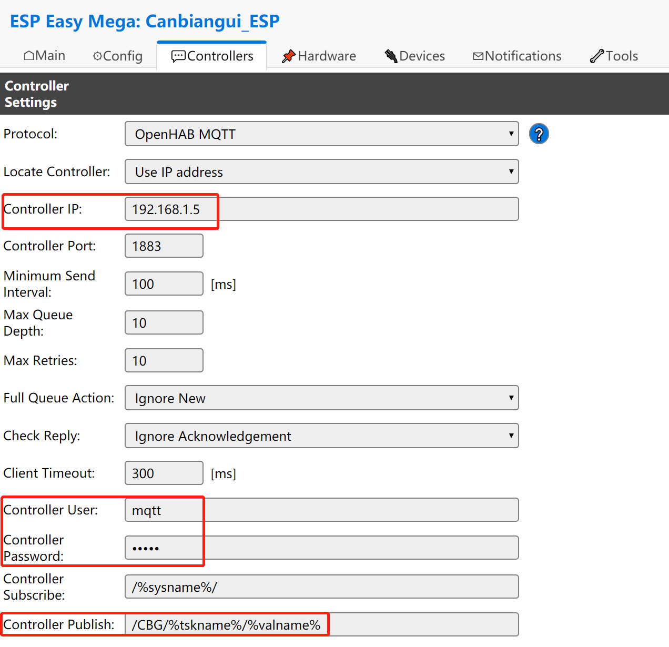Click the Controller IP input field

pyautogui.click(x=321, y=209)
